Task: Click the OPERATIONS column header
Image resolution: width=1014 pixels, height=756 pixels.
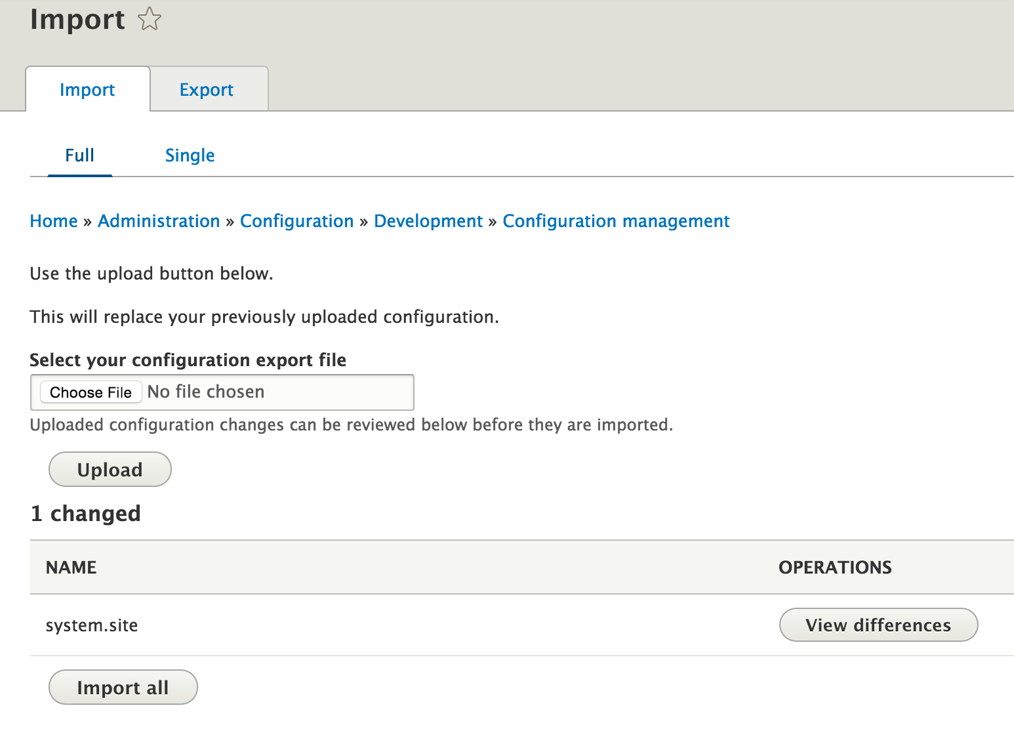Action: pos(835,567)
